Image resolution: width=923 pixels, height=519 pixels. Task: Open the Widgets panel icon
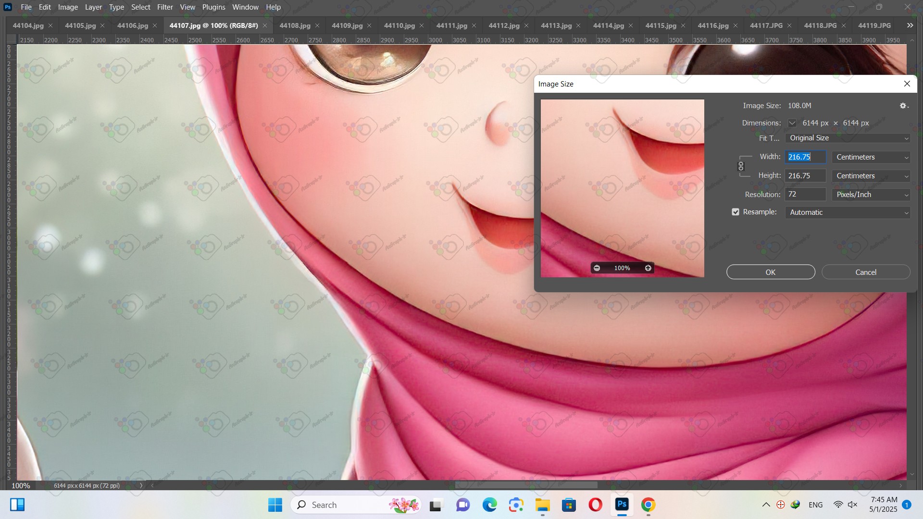click(x=17, y=505)
